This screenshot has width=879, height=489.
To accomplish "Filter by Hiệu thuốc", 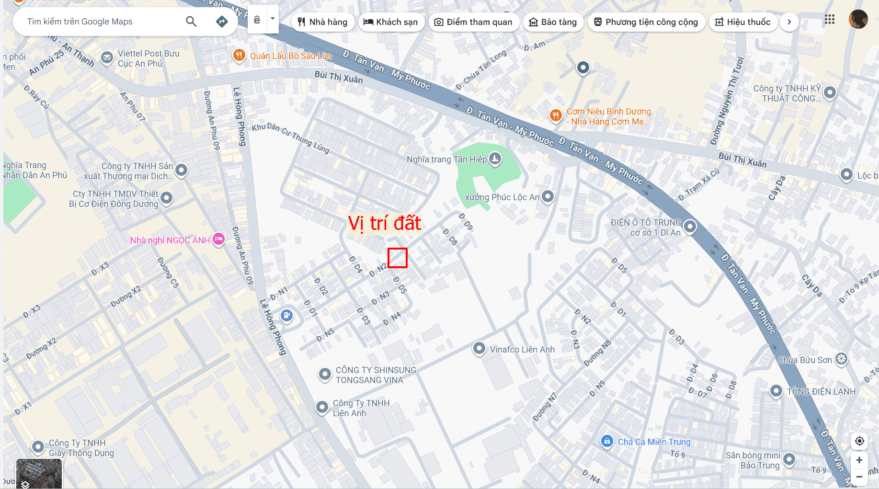I will [743, 22].
